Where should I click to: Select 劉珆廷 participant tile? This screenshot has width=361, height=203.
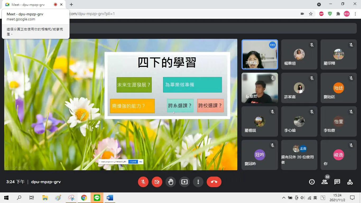(339, 88)
